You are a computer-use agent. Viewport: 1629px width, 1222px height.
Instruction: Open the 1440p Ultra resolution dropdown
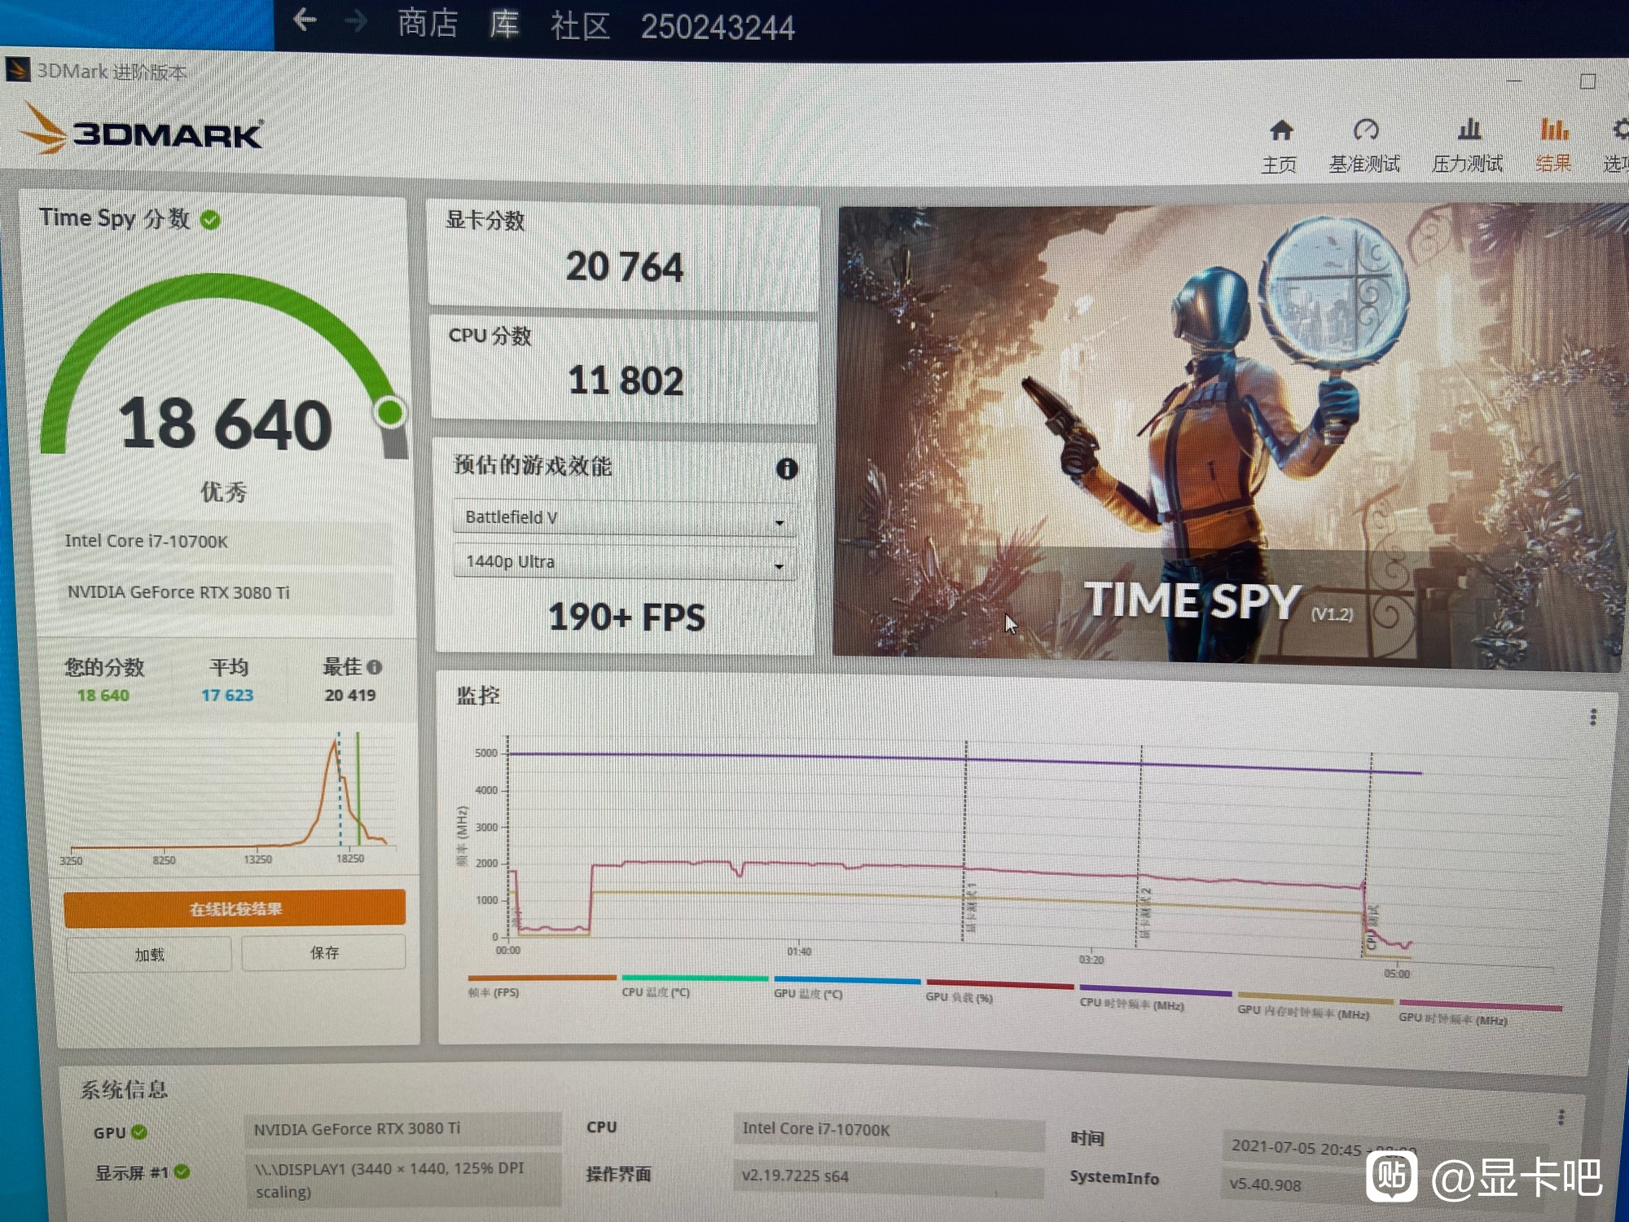click(624, 562)
